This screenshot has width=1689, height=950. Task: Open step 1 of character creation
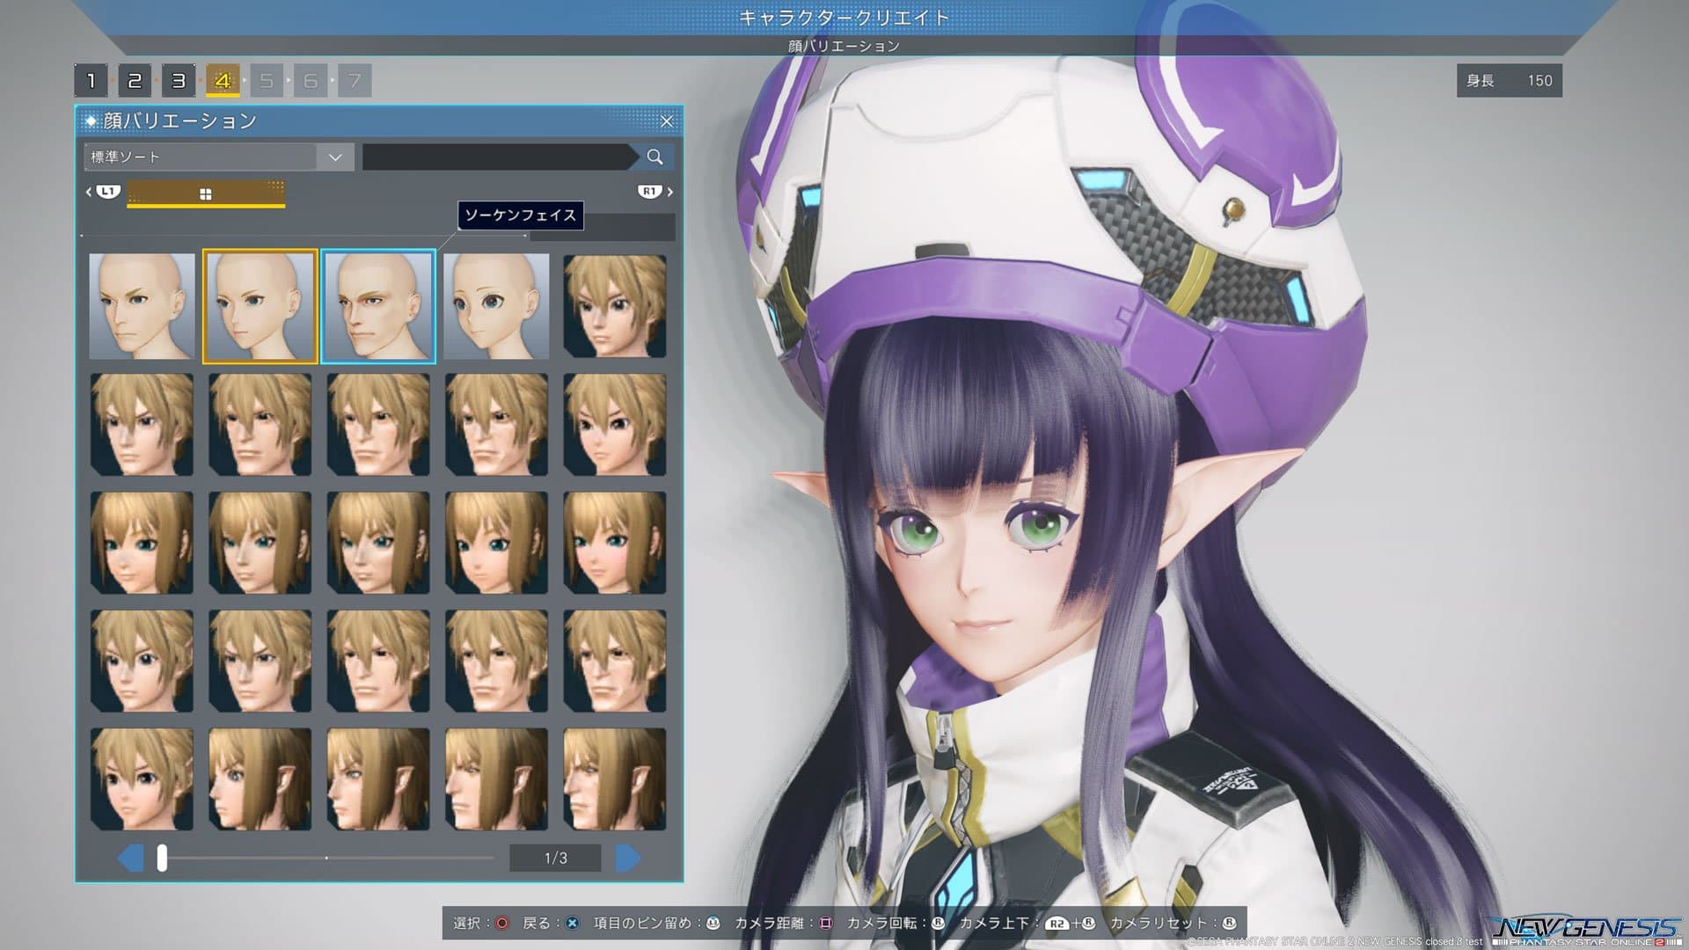point(91,81)
